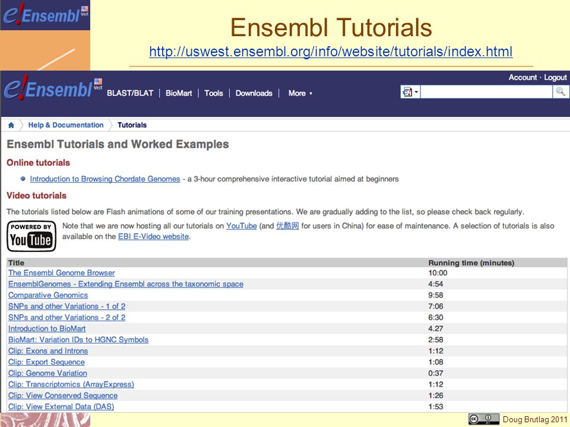Screen dimensions: 570x427
Task: Click the Creative Commons license icon
Action: pos(483,419)
